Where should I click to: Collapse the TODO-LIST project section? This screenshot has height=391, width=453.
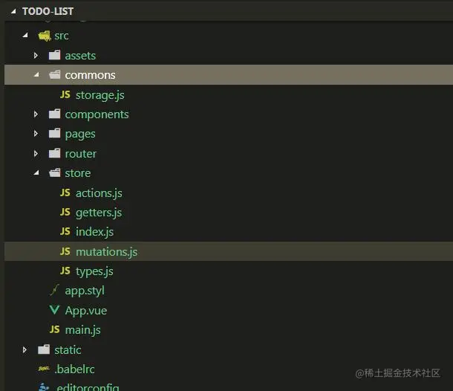[x=13, y=12]
